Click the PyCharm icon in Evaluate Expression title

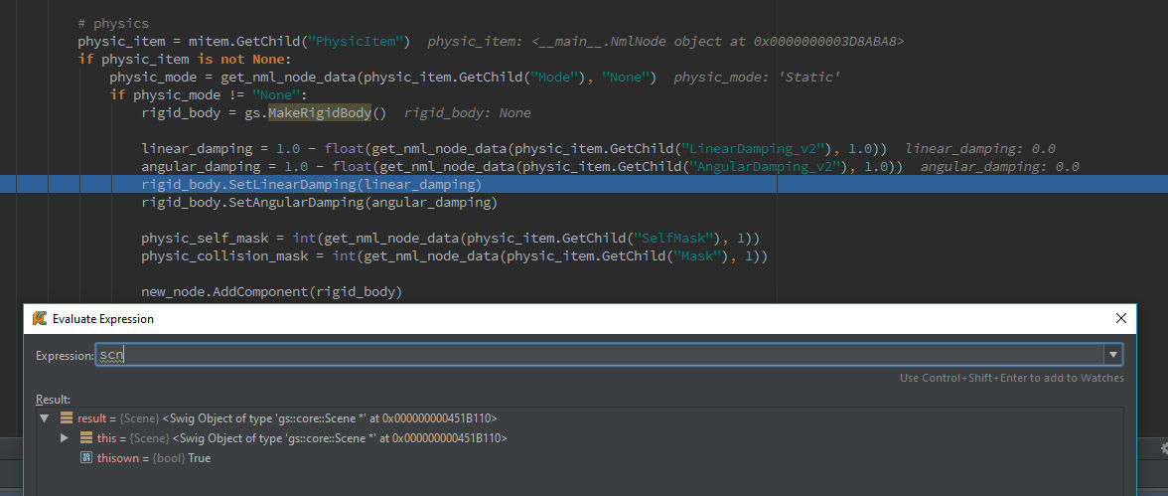tap(40, 318)
